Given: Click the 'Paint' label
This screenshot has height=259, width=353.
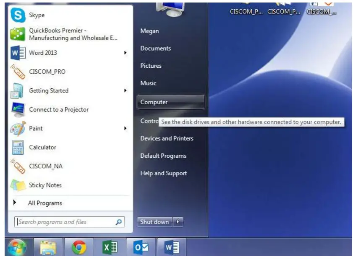Looking at the screenshot, I should (36, 128).
